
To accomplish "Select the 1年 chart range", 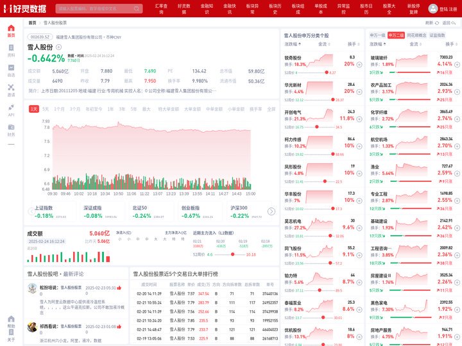I will (110, 109).
